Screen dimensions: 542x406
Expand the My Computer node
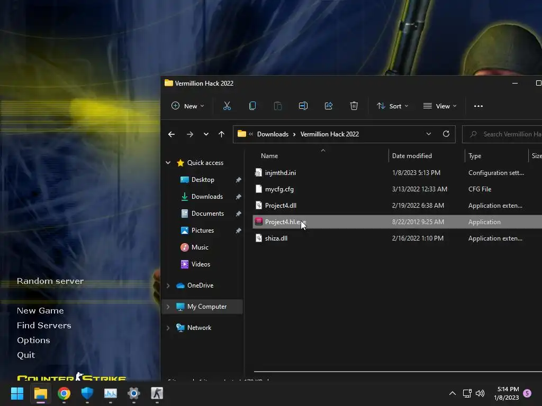(x=168, y=307)
